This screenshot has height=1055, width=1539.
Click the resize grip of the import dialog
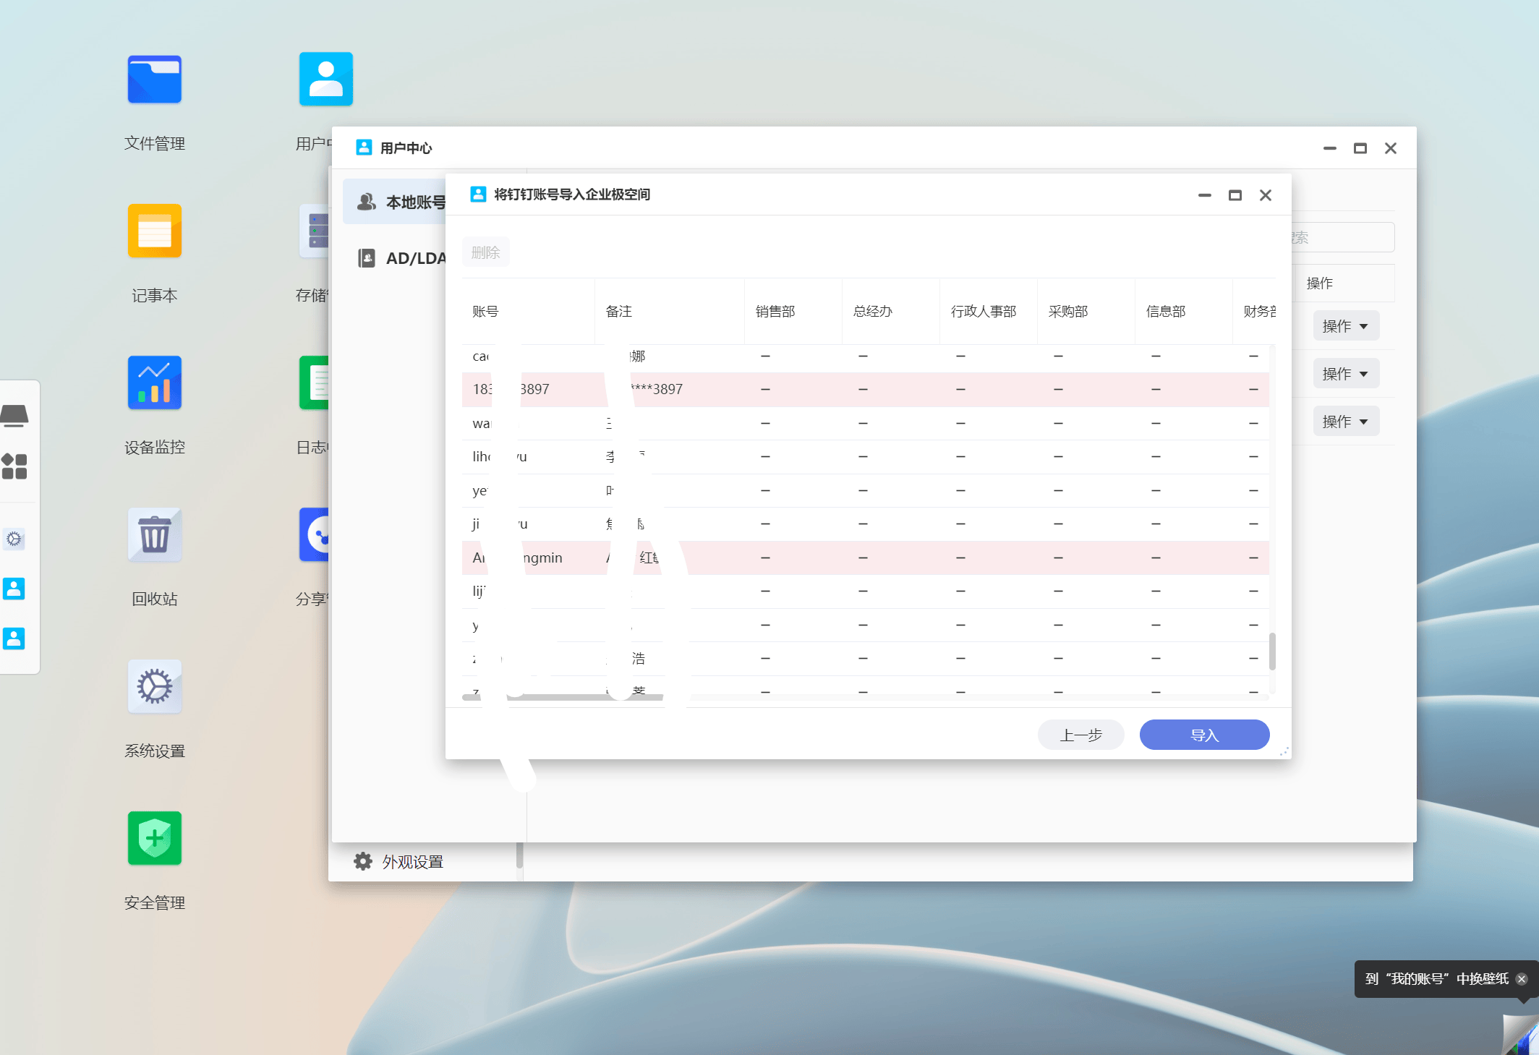pyautogui.click(x=1284, y=752)
